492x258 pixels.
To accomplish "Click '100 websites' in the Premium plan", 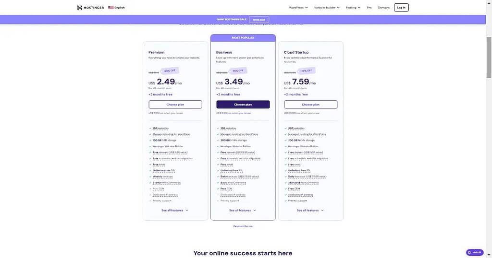I will (160, 129).
